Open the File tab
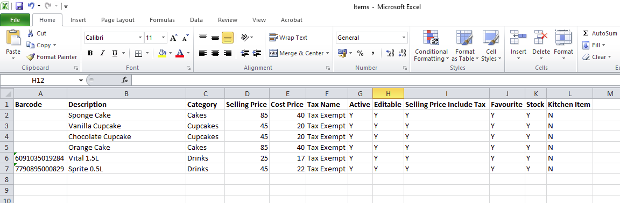Viewport: 620px width, 203px height. pyautogui.click(x=15, y=20)
